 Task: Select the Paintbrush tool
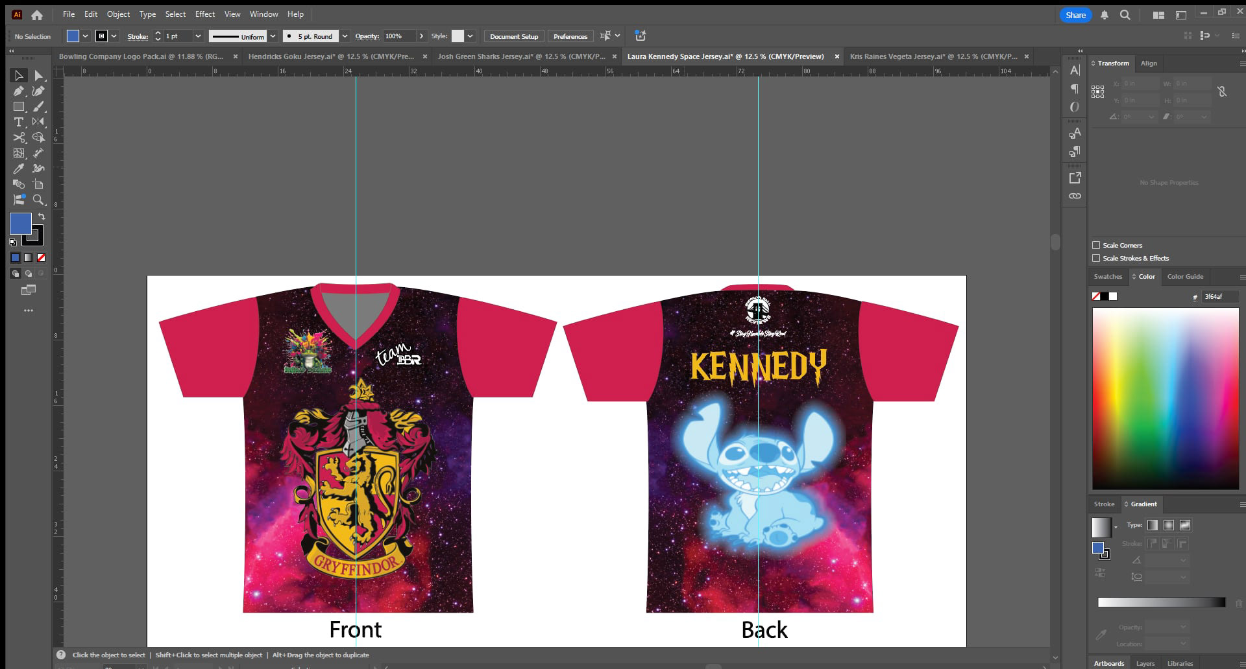[x=38, y=107]
